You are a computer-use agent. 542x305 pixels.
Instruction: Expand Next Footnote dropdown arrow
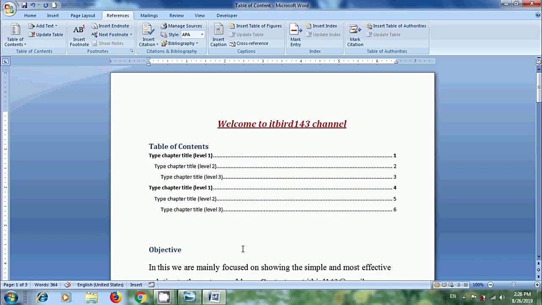pyautogui.click(x=131, y=35)
